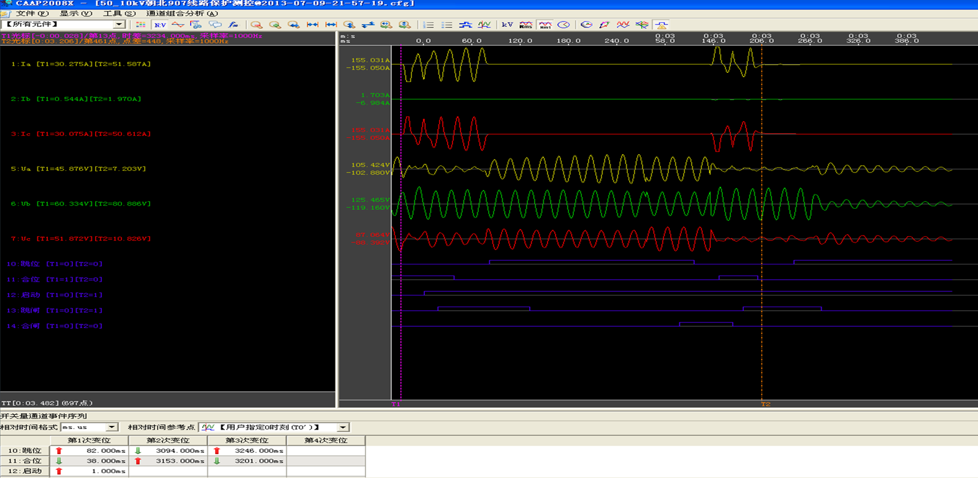Click the 120.0 tick on time ruler

(x=520, y=41)
